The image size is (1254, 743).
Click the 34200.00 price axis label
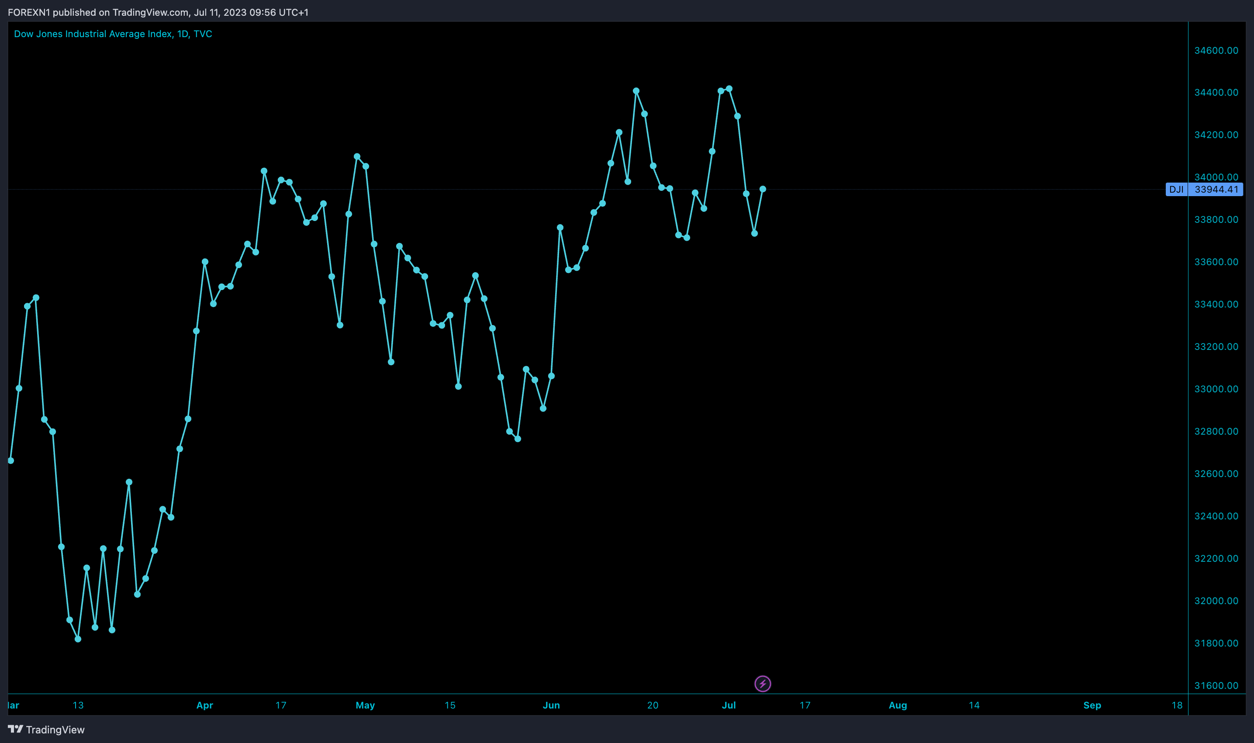pos(1216,135)
